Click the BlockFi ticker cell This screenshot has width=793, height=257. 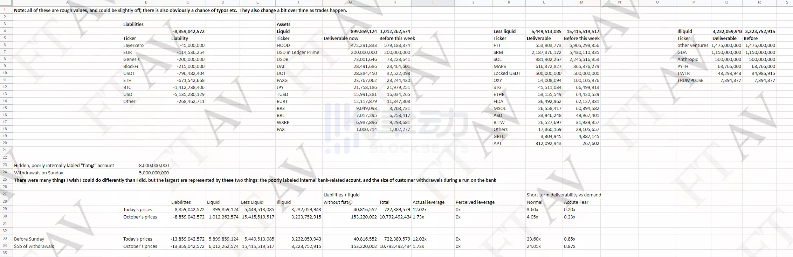pos(131,66)
